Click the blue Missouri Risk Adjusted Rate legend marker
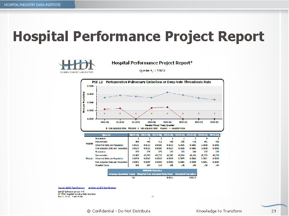Screen dimensions: 289x216 click(138, 128)
